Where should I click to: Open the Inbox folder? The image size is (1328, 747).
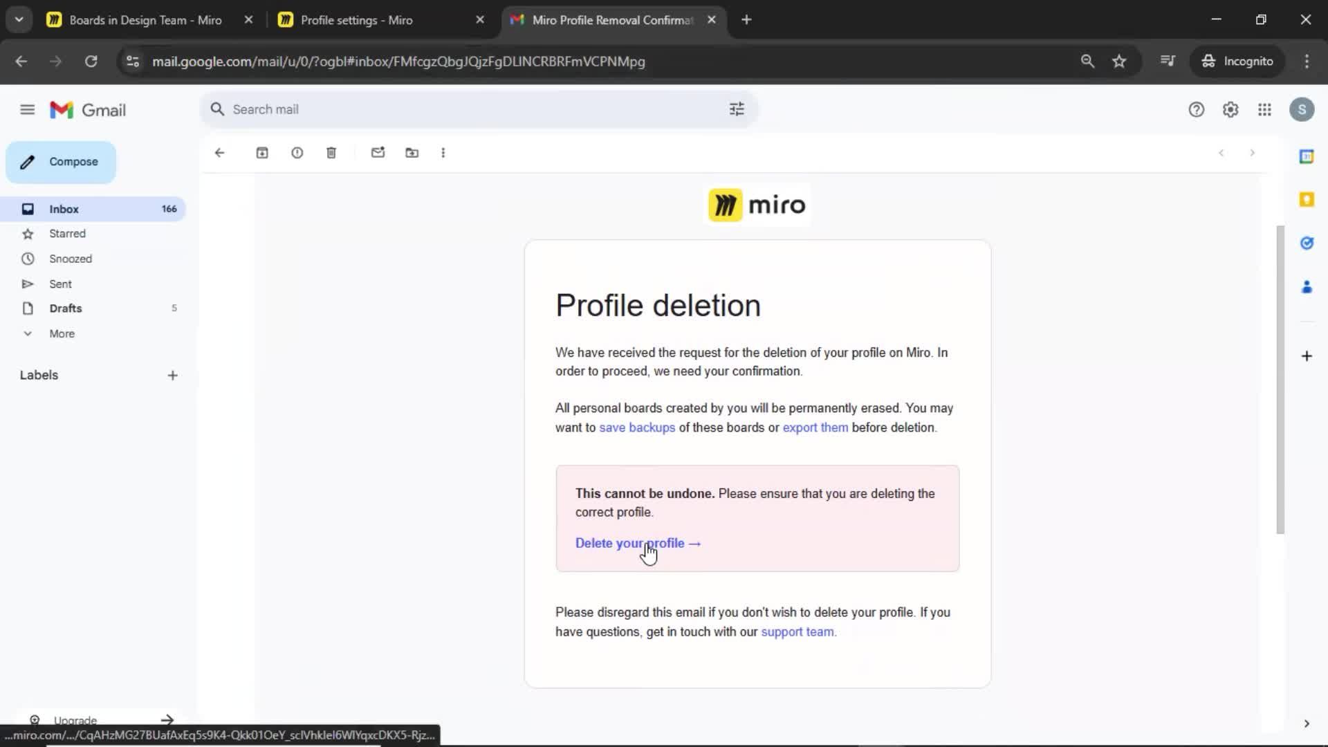(x=93, y=209)
